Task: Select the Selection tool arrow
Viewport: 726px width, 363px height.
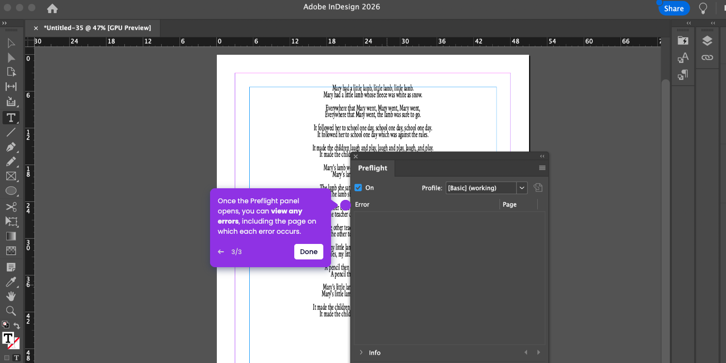Action: 11,43
